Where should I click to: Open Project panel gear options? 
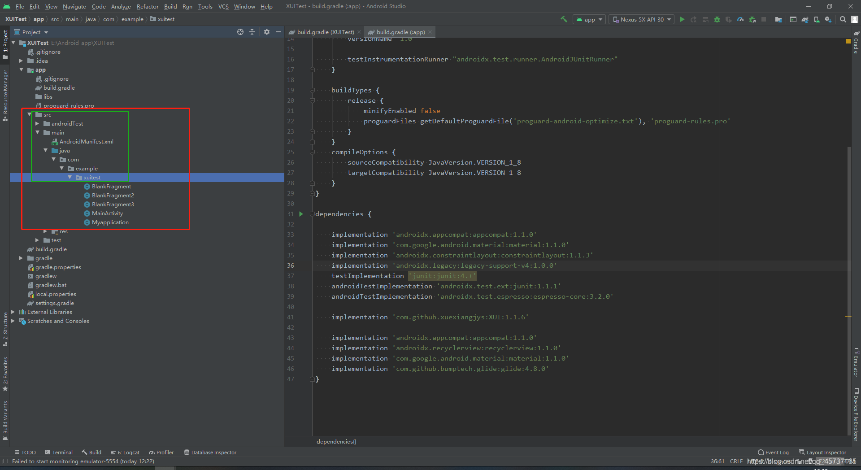pyautogui.click(x=267, y=32)
